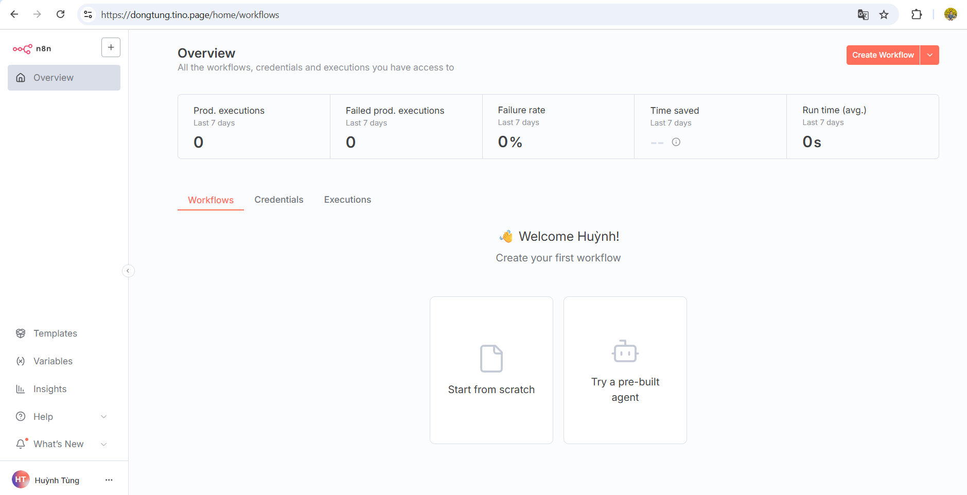The height and width of the screenshot is (495, 967).
Task: Switch to the Credentials tab
Action: pyautogui.click(x=278, y=200)
